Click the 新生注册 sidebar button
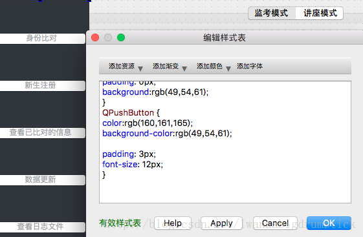363x237 pixels. [42, 86]
